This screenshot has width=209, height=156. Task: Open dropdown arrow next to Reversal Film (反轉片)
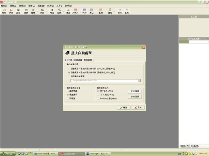click(80, 11)
